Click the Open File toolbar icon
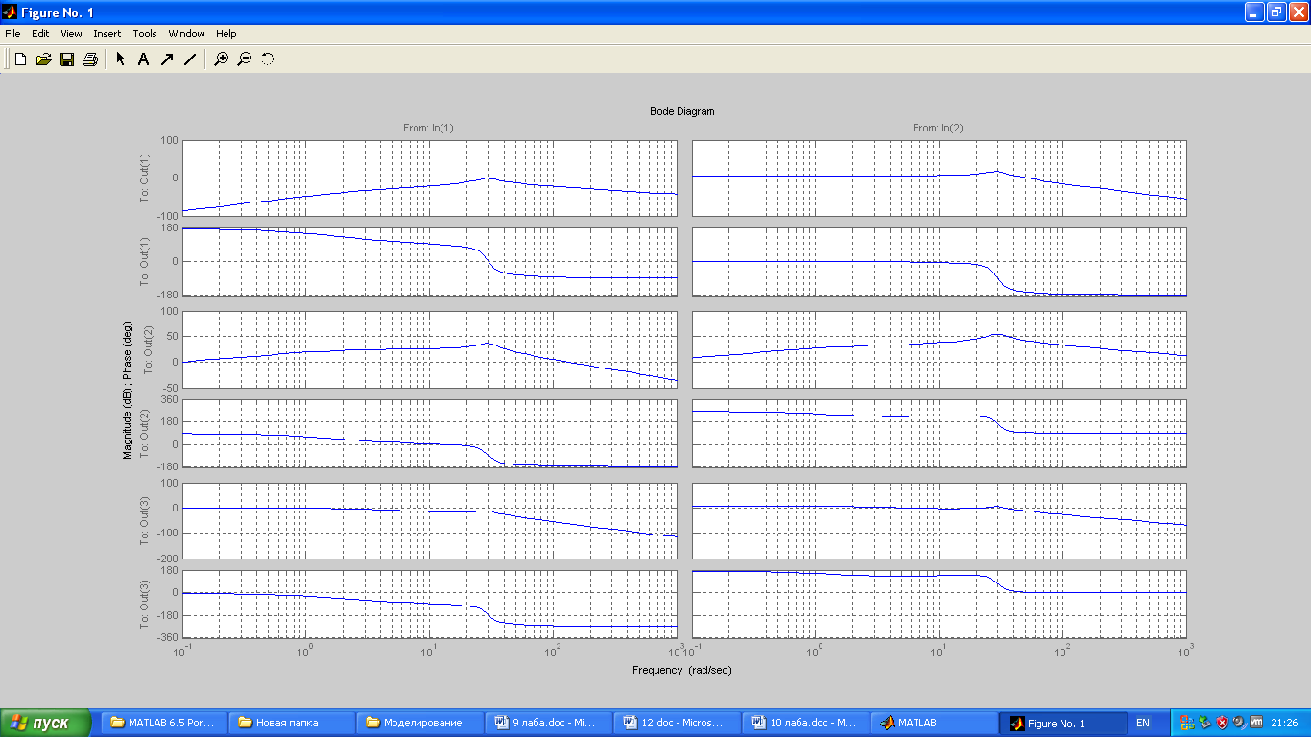Screen dimensions: 1311x737 tap(43, 59)
